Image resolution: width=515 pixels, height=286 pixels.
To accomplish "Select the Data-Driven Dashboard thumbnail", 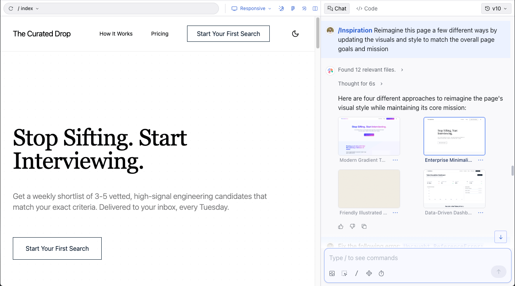I will [x=454, y=189].
